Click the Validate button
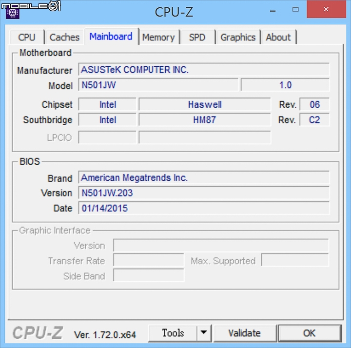 tap(245, 333)
